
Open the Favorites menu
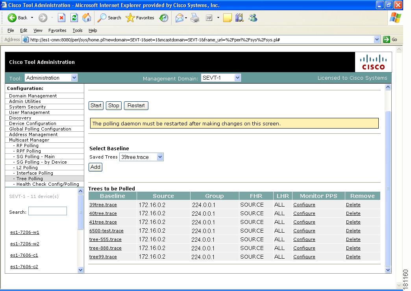(57, 30)
